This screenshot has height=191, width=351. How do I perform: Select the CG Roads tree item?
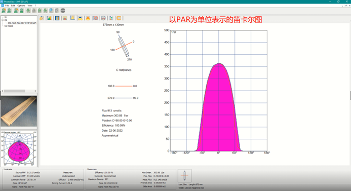9,26
